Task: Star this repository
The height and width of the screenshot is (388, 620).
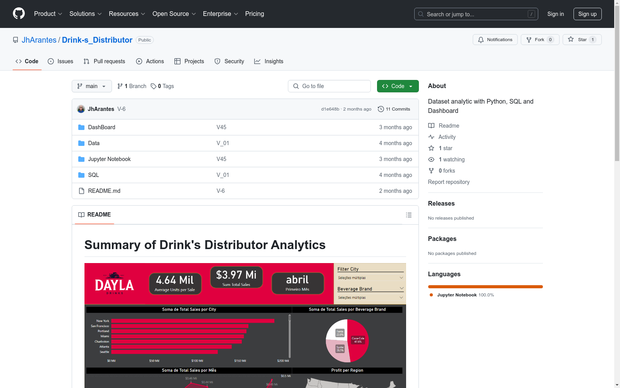Action: [582, 40]
